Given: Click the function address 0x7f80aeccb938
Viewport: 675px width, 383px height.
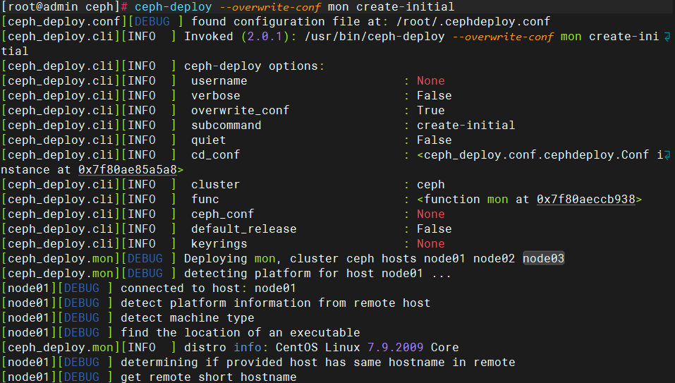Looking at the screenshot, I should (586, 199).
